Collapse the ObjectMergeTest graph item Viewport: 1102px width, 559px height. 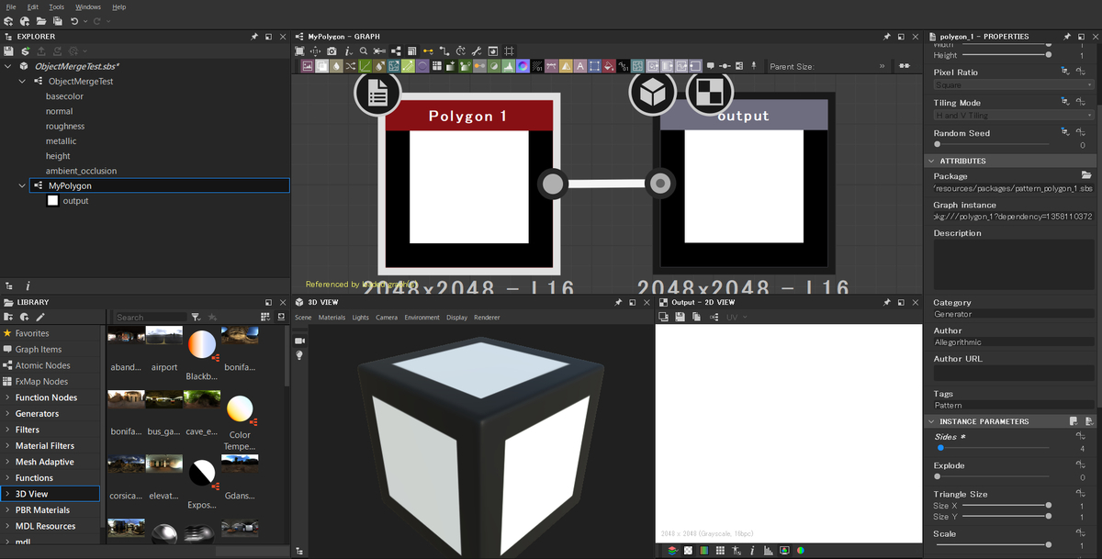click(23, 81)
